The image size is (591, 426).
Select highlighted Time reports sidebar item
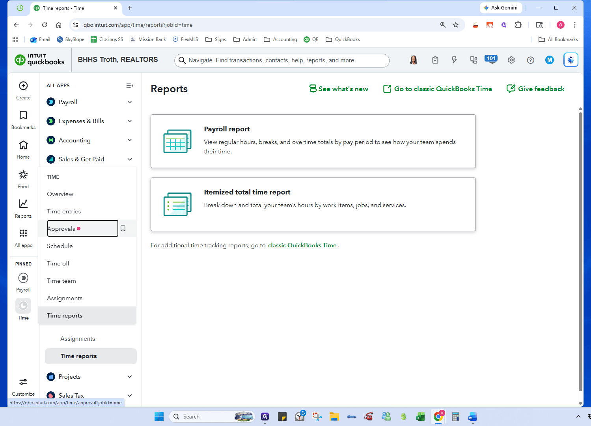(x=91, y=356)
